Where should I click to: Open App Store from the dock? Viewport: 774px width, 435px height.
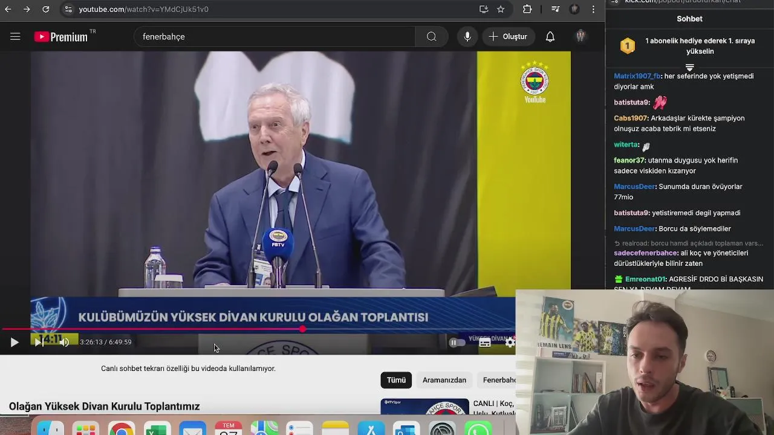point(371,428)
